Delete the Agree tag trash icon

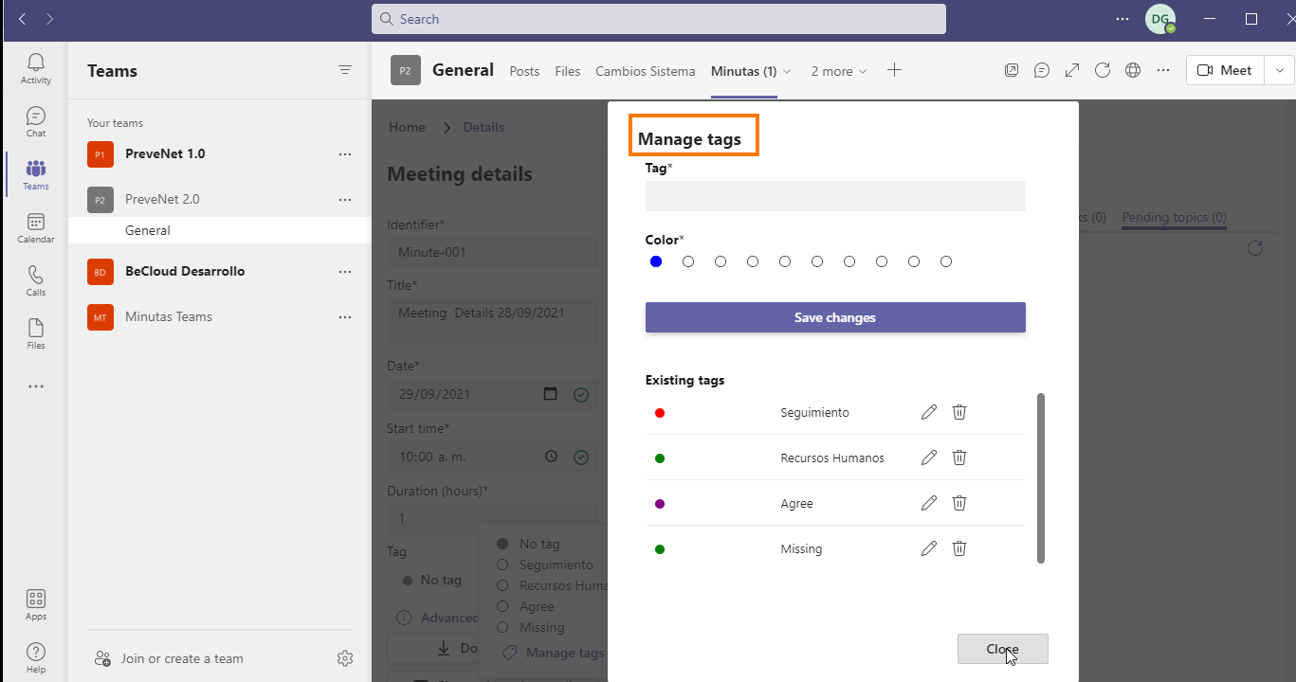tap(959, 503)
